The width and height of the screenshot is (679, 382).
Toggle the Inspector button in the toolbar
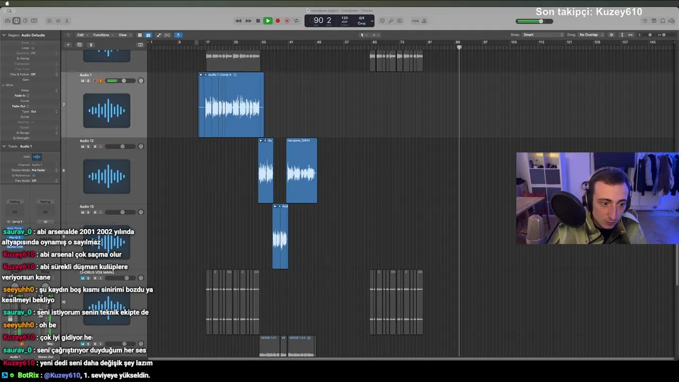[16, 21]
